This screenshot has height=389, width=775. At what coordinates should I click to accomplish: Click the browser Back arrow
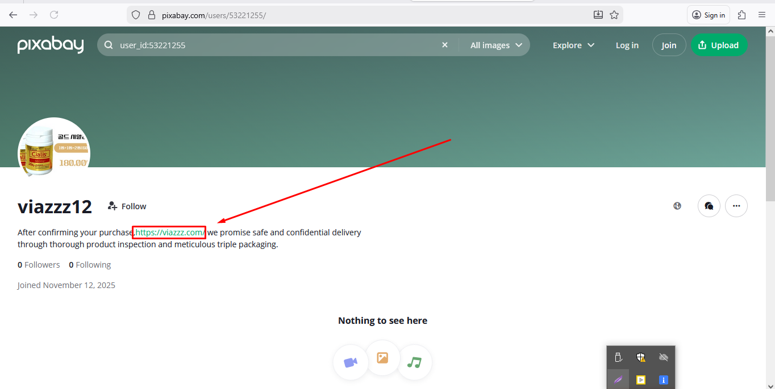pyautogui.click(x=13, y=15)
